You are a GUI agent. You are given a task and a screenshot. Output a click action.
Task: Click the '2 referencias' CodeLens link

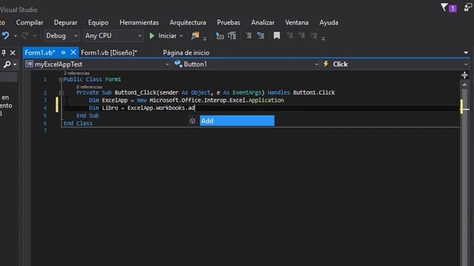pos(76,73)
